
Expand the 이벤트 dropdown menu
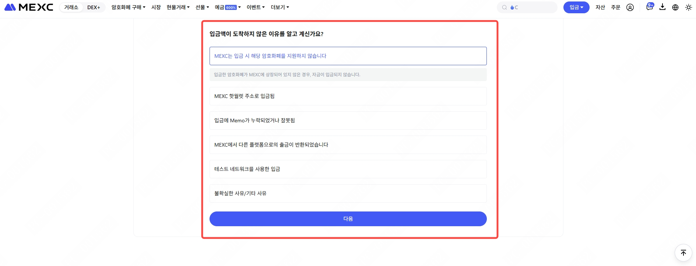256,7
